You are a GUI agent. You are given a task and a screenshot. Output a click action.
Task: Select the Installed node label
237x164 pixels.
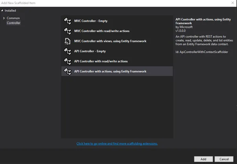10,11
